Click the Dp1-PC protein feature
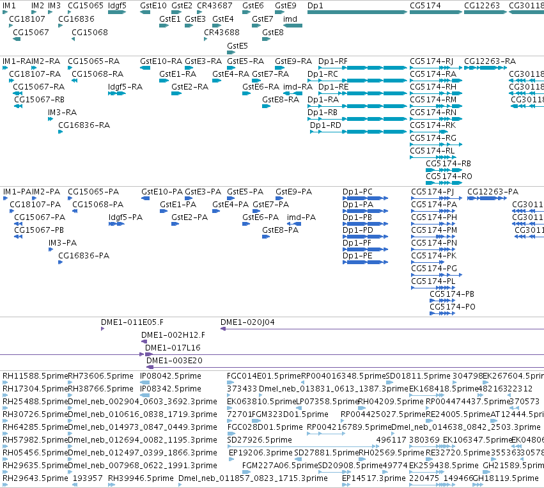 tap(365, 198)
